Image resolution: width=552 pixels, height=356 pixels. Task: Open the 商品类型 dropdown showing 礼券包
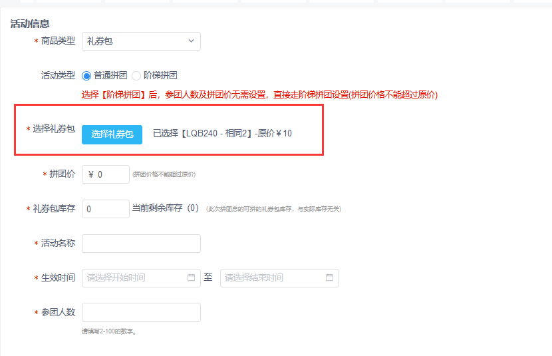point(141,41)
